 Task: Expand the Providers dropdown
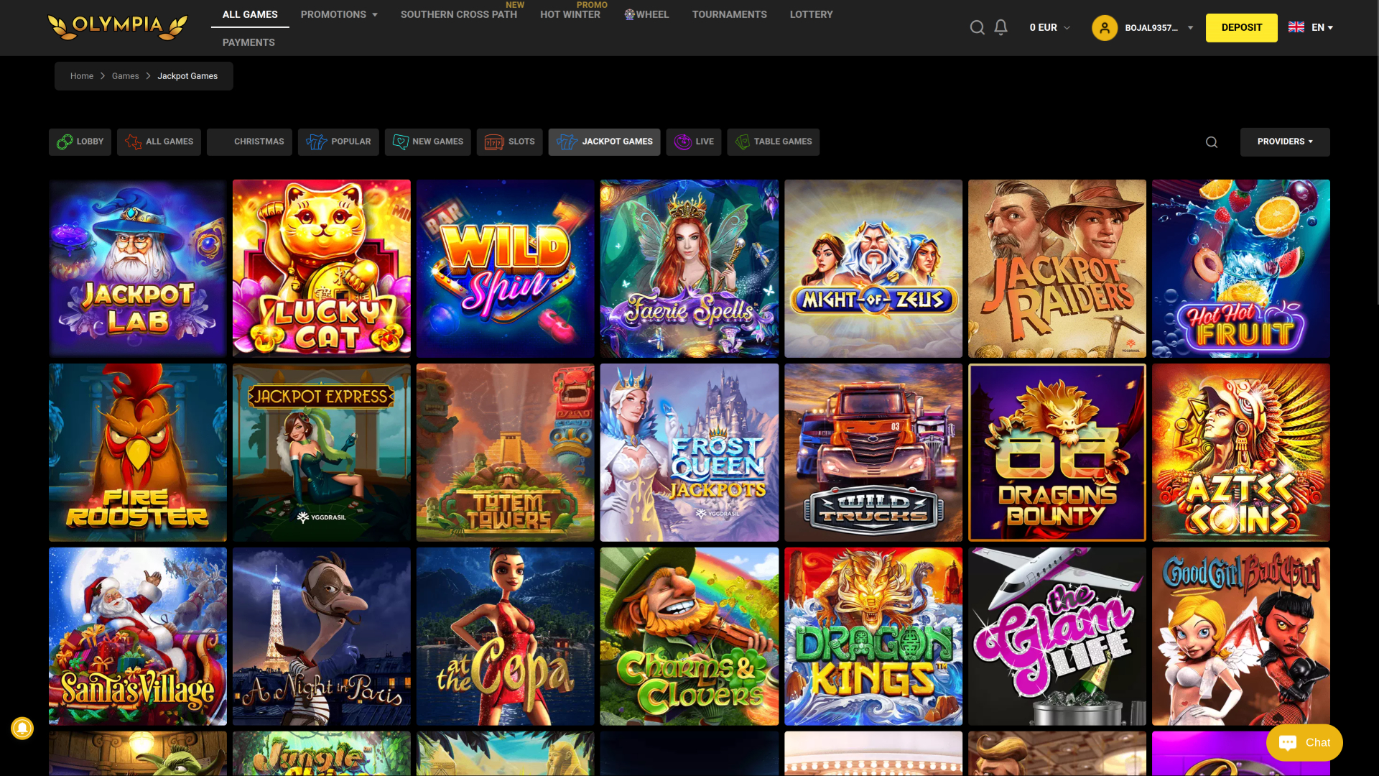(x=1285, y=142)
